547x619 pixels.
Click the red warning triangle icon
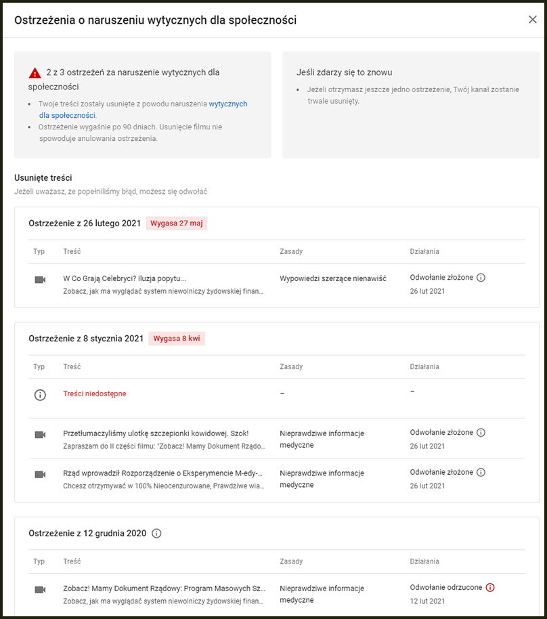[x=35, y=72]
